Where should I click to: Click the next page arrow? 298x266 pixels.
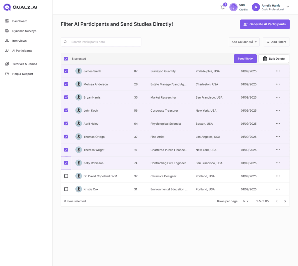tap(285, 201)
